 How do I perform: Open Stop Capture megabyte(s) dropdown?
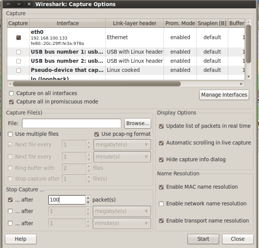pos(122,211)
